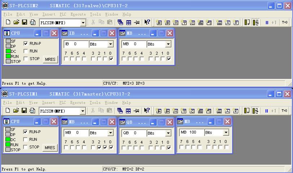Viewport: 293px width, 173px height.
Task: Click Save icon in PLCSIM2 toolbar
Action: 25,22
